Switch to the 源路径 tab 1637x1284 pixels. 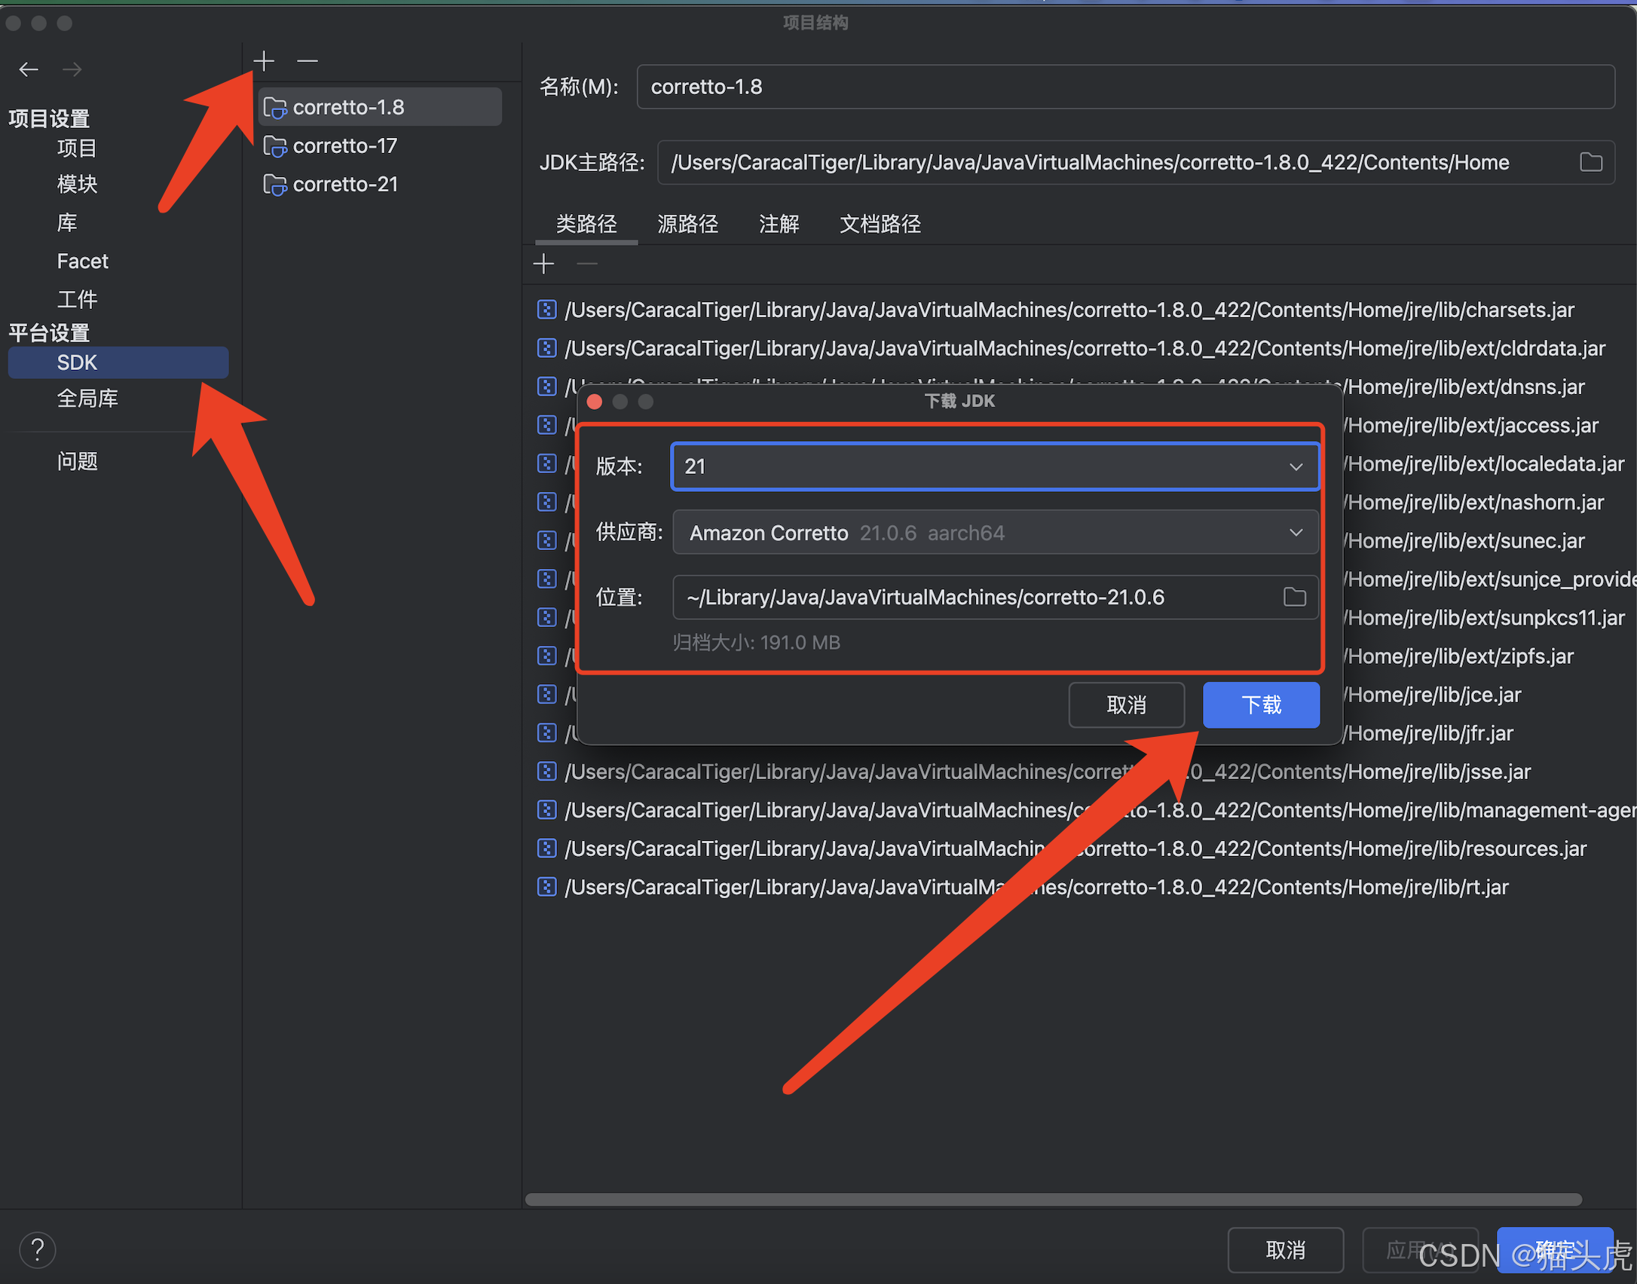tap(687, 224)
